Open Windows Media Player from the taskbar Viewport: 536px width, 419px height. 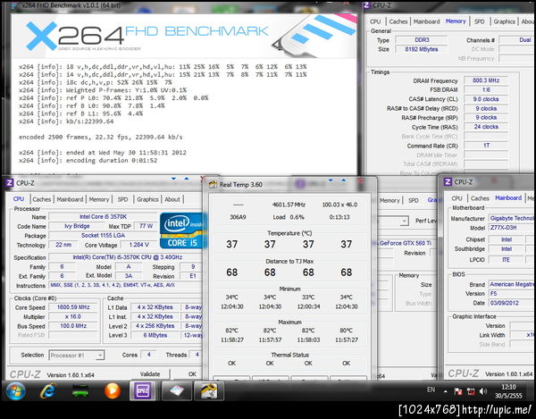(113, 390)
